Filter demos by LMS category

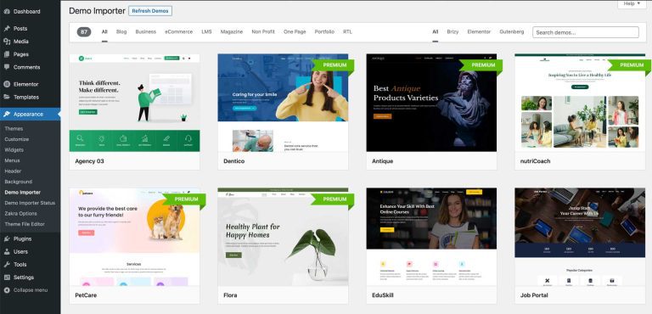coord(206,32)
